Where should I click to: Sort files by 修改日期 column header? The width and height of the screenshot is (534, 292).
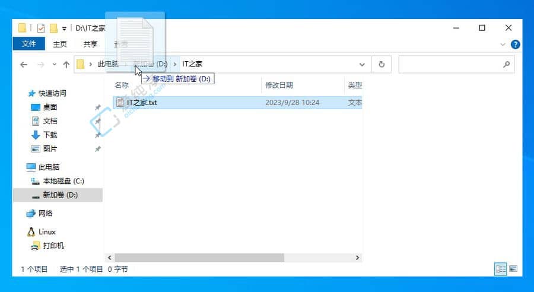click(279, 85)
